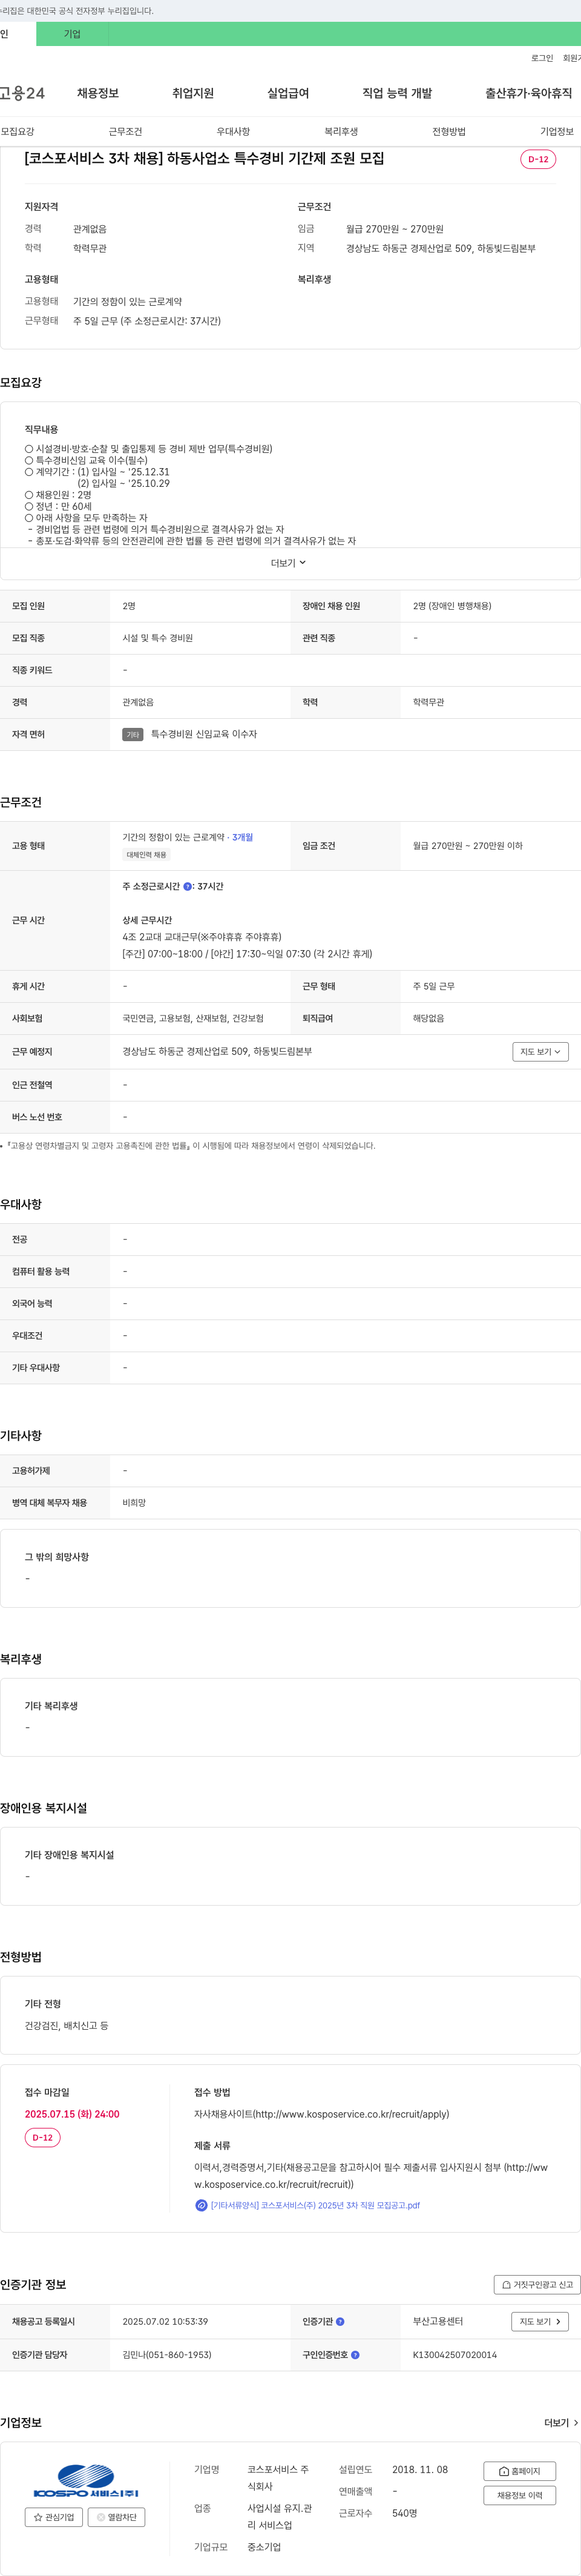Open the 실업급여 menu
Screen dimensions: 581x2576
tap(288, 93)
